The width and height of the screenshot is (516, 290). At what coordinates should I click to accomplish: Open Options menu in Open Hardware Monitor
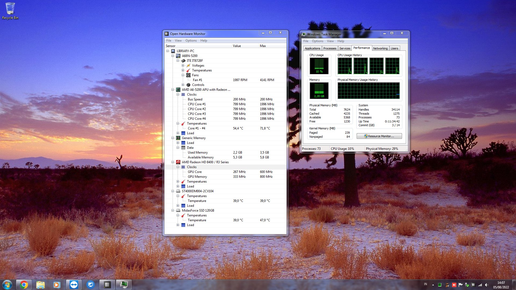tap(191, 41)
